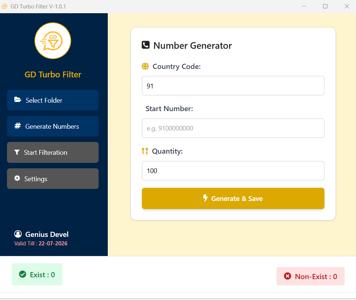Switch to Generate Numbers in the sidebar

click(x=53, y=126)
